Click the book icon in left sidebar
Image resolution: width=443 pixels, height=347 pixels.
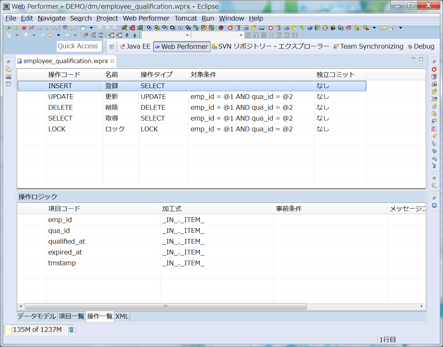(8, 77)
